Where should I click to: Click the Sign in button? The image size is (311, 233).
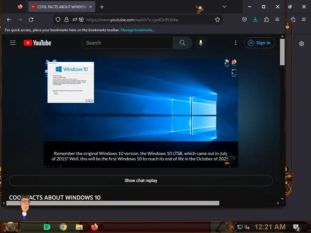coord(259,43)
